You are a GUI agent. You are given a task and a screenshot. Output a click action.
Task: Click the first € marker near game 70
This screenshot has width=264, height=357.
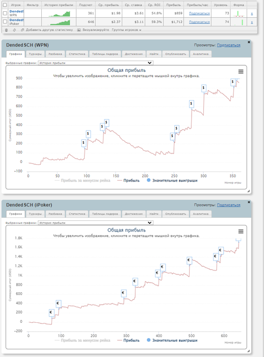coord(51,312)
